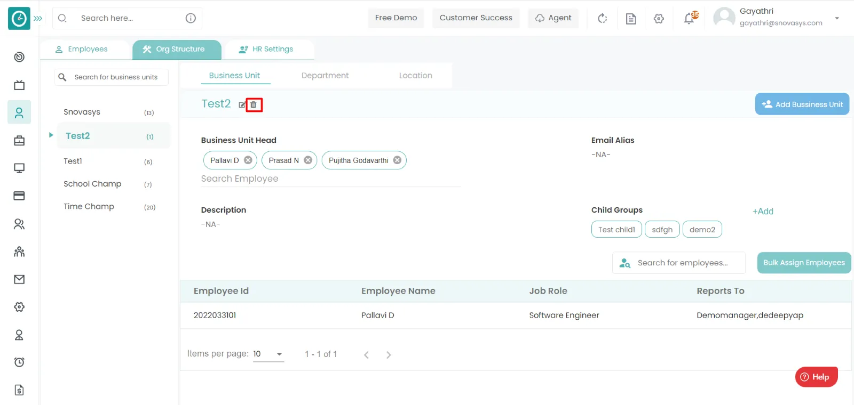Open the team hierarchy icon in sidebar

click(x=19, y=252)
